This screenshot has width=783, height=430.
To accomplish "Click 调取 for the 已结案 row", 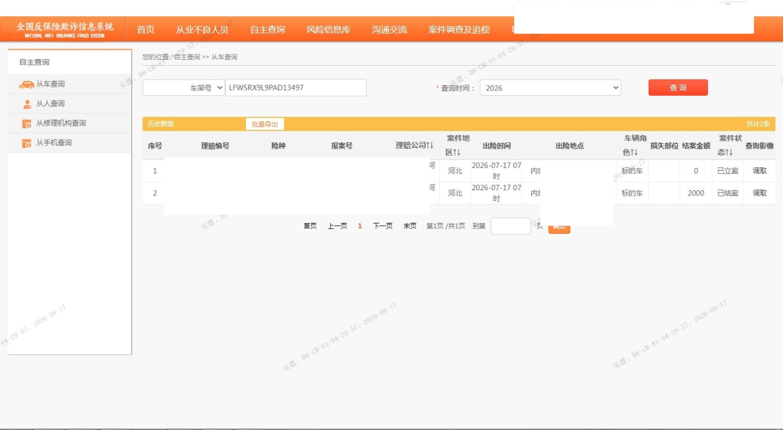I will point(760,193).
